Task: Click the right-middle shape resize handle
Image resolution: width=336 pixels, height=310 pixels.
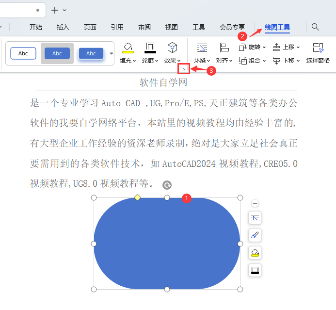Action: [x=240, y=244]
